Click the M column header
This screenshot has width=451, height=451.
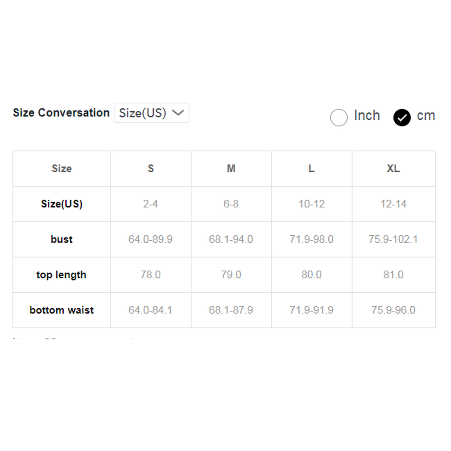pos(231,169)
